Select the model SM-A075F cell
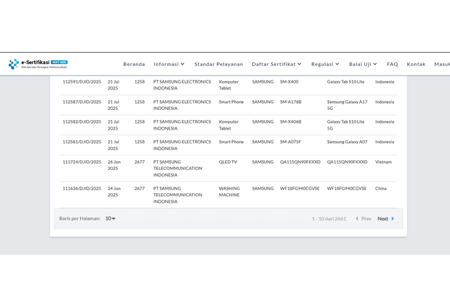 pos(290,142)
